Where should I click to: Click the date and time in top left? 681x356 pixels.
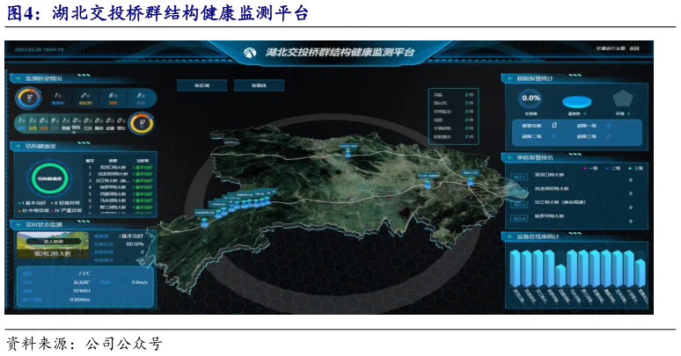[x=39, y=49]
